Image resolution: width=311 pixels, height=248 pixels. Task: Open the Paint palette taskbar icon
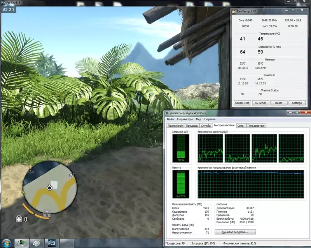point(36,243)
